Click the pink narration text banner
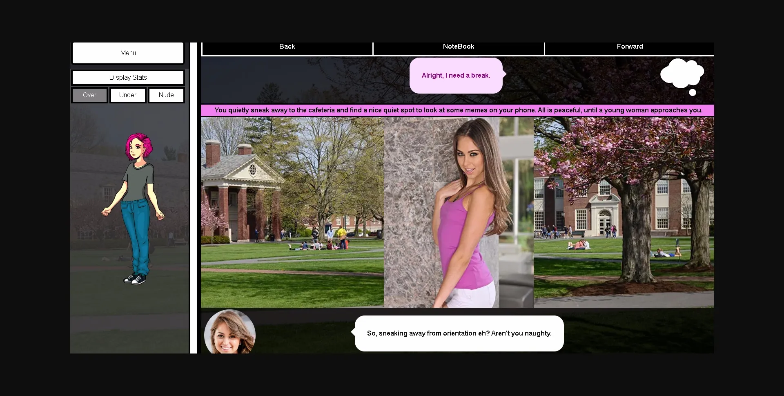The width and height of the screenshot is (784, 396). pos(457,110)
